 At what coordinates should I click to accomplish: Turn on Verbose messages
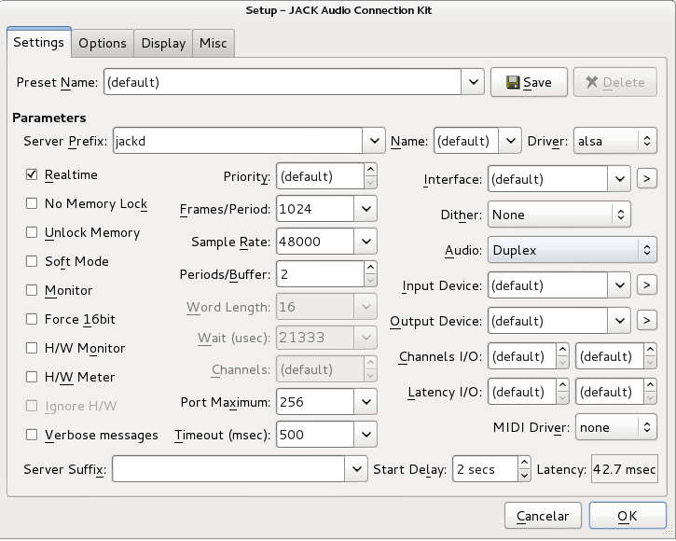pyautogui.click(x=32, y=435)
